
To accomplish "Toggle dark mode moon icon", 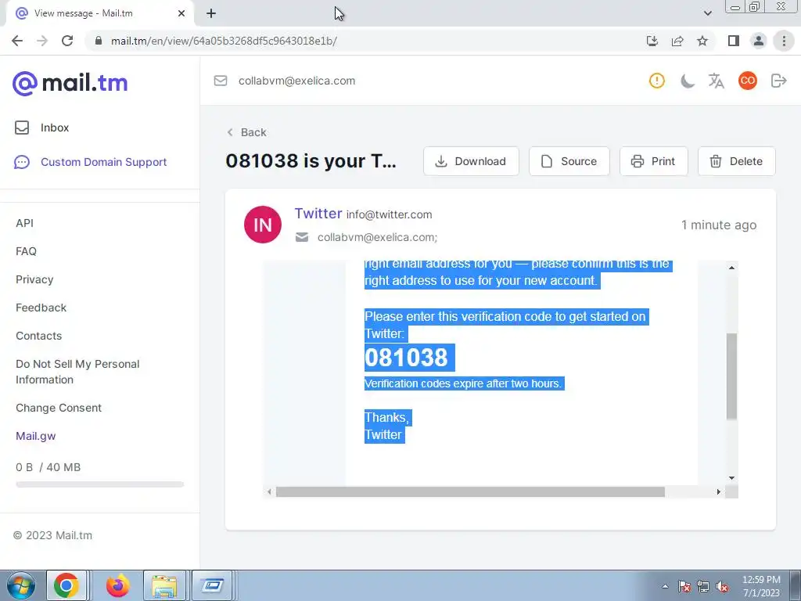I will tap(687, 81).
